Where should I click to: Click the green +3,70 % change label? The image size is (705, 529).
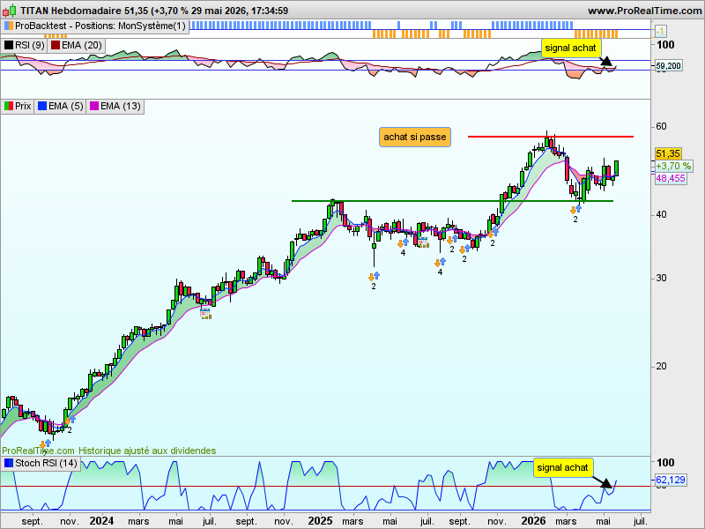click(x=673, y=167)
